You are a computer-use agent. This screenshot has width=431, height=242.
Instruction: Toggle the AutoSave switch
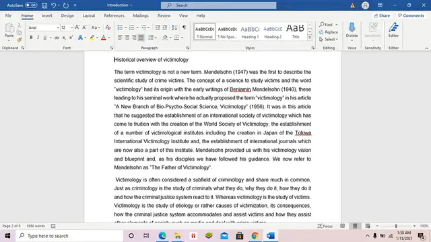[x=31, y=5]
